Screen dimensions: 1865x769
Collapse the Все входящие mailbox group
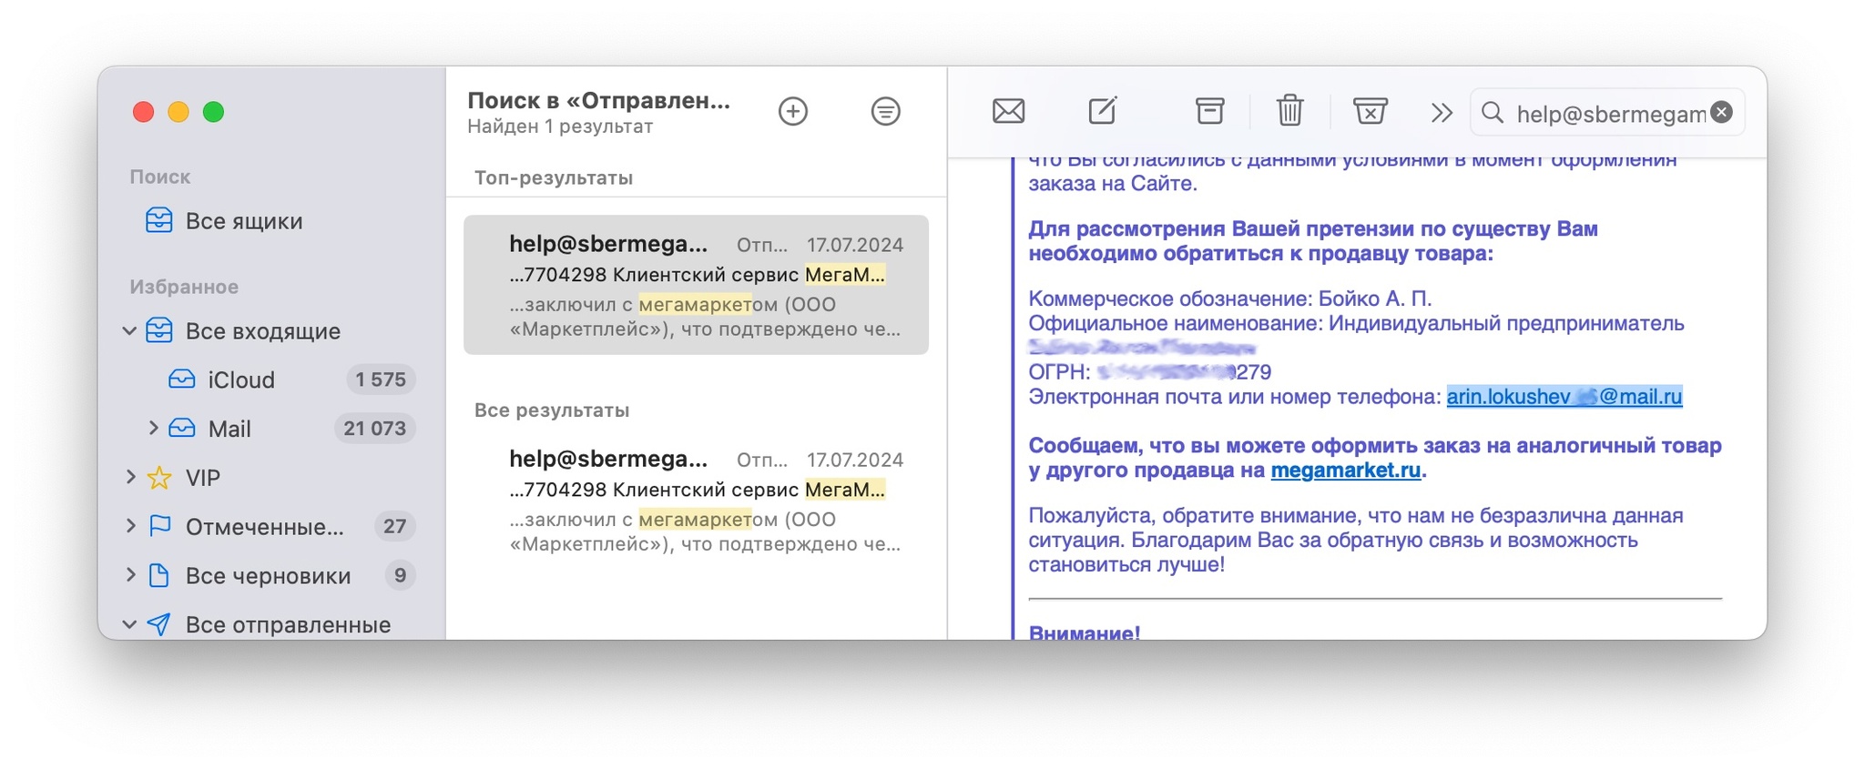tap(129, 331)
